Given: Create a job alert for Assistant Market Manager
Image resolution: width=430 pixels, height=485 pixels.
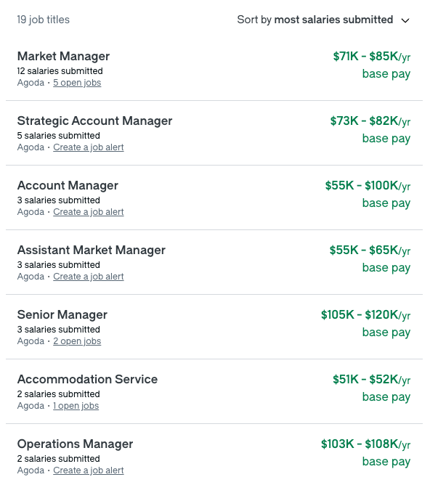Looking at the screenshot, I should point(89,277).
